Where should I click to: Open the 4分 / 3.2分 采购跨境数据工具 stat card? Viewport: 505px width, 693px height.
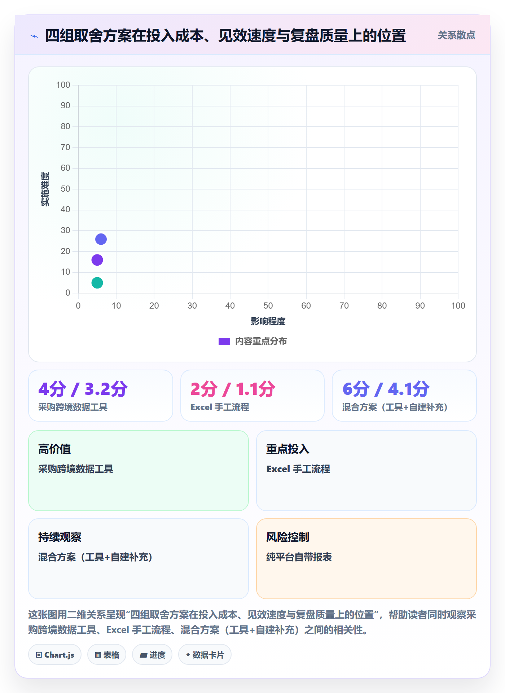coord(101,396)
